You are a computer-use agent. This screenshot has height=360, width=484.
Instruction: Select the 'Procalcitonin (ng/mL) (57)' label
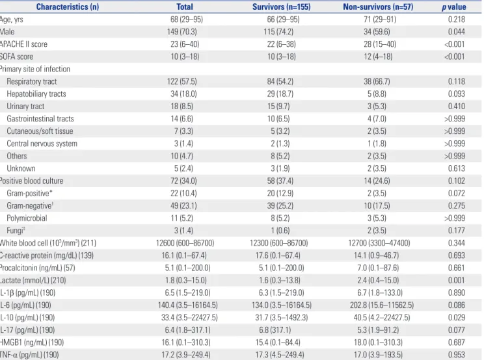pyautogui.click(x=38, y=268)
